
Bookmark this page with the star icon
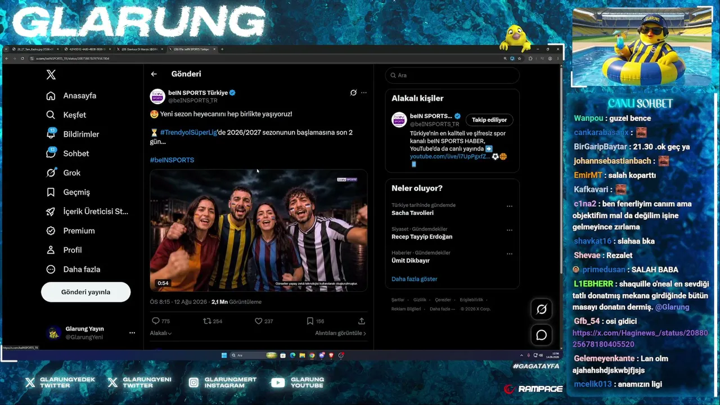tap(519, 58)
